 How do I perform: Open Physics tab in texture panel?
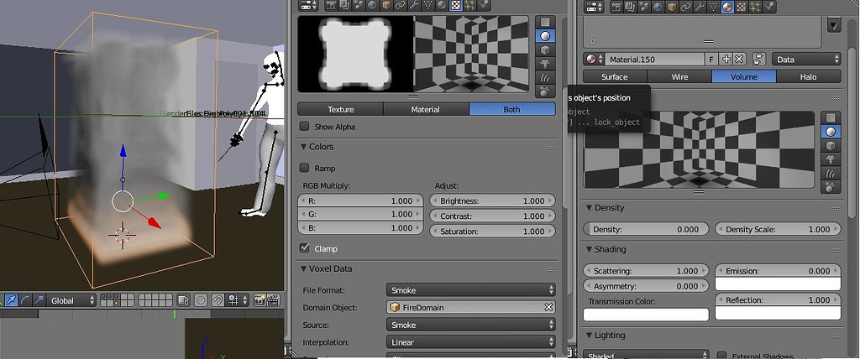click(483, 6)
